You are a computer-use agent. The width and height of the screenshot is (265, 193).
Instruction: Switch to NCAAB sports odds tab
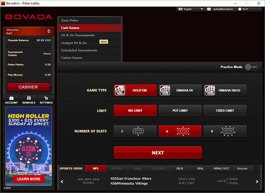point(159,168)
